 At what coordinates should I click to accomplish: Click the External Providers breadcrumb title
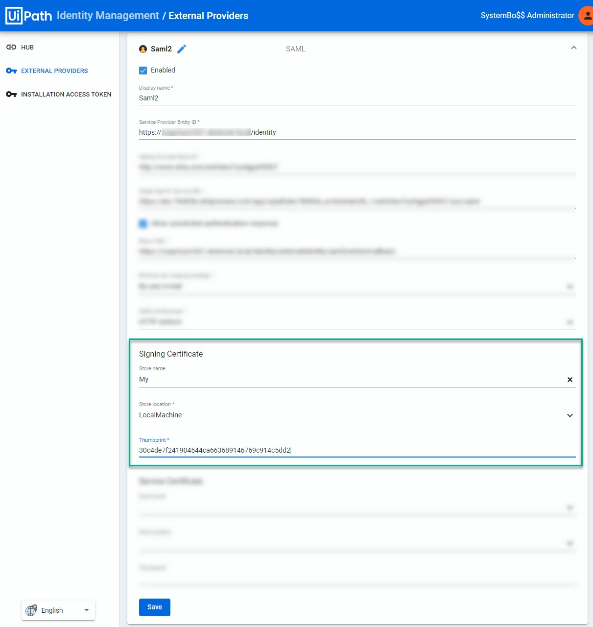(209, 16)
